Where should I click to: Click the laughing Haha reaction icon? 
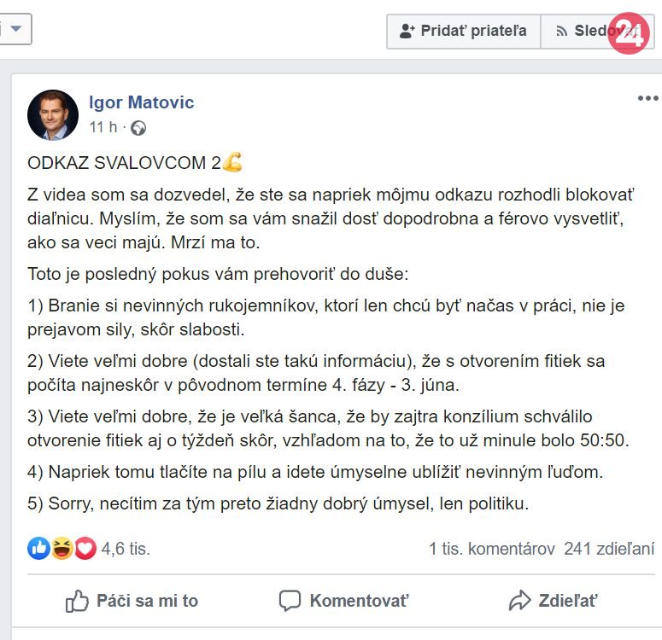click(62, 549)
